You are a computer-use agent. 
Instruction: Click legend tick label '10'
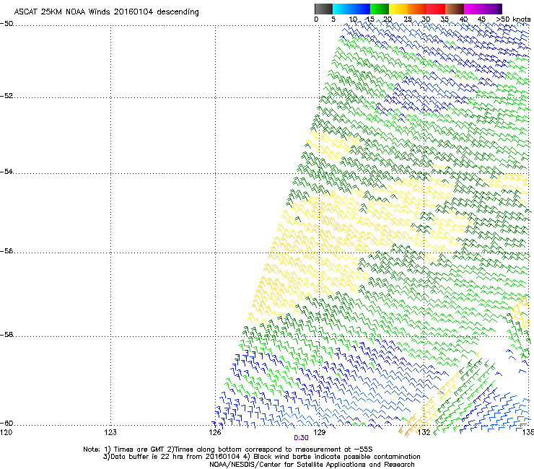[353, 19]
